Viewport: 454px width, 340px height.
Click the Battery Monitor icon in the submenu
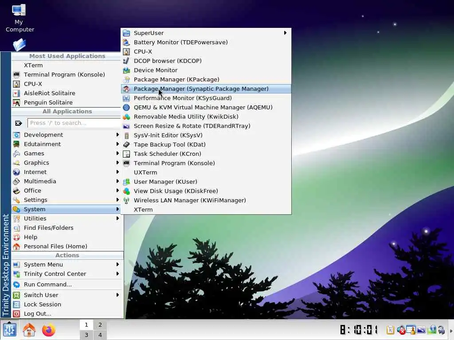coord(126,42)
